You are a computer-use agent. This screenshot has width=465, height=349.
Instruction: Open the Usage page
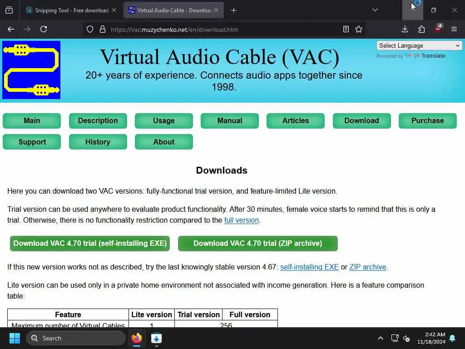(163, 121)
